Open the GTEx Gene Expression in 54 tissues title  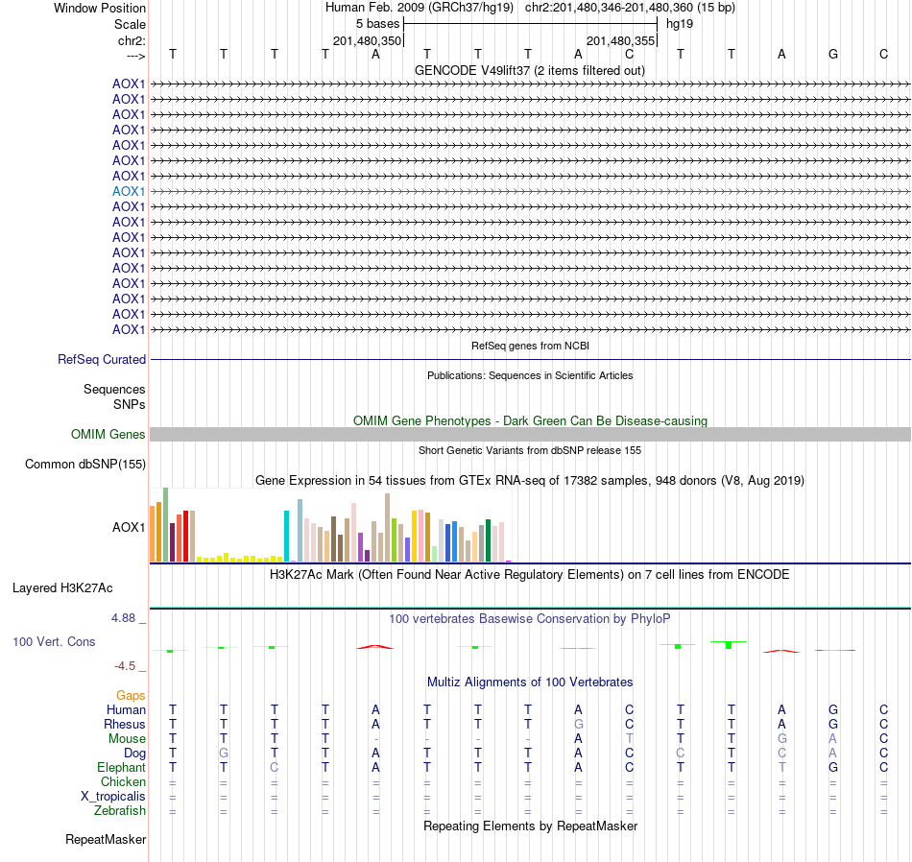[x=530, y=481]
